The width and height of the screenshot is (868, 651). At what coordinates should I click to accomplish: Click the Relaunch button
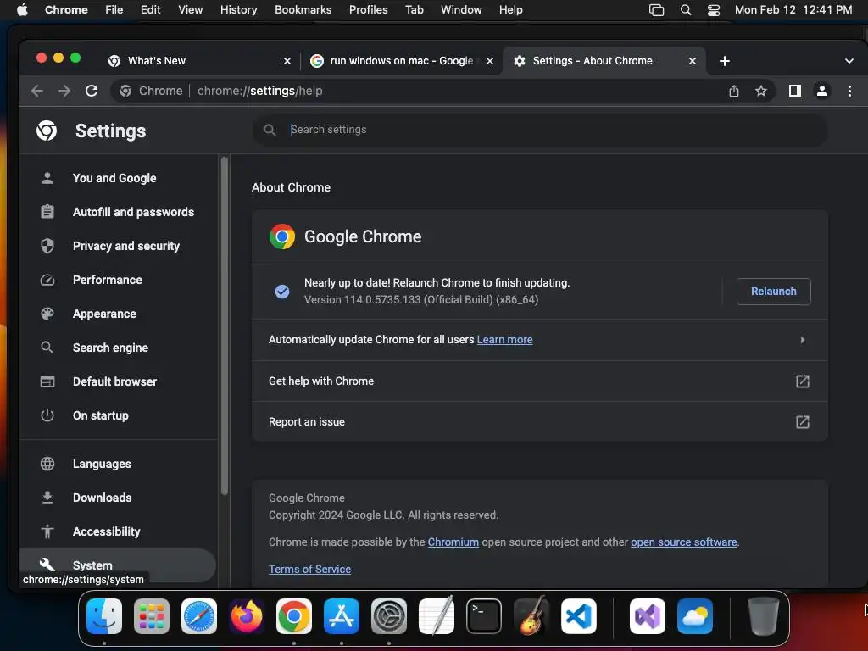[773, 292]
